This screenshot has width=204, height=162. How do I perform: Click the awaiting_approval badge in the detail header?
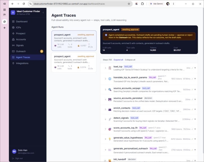(x=130, y=29)
